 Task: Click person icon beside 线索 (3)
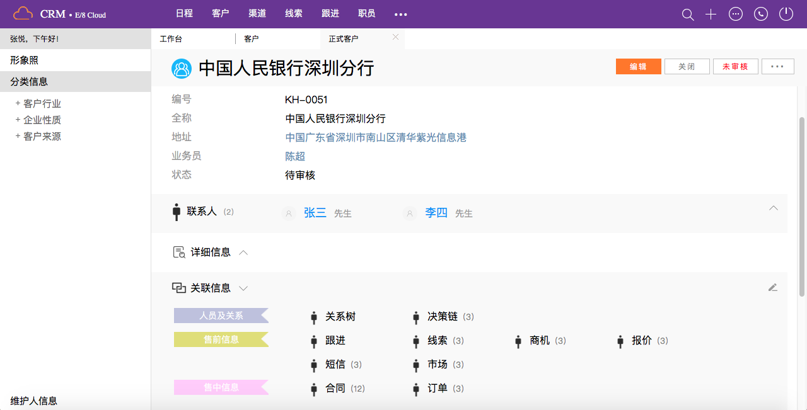[x=416, y=341]
